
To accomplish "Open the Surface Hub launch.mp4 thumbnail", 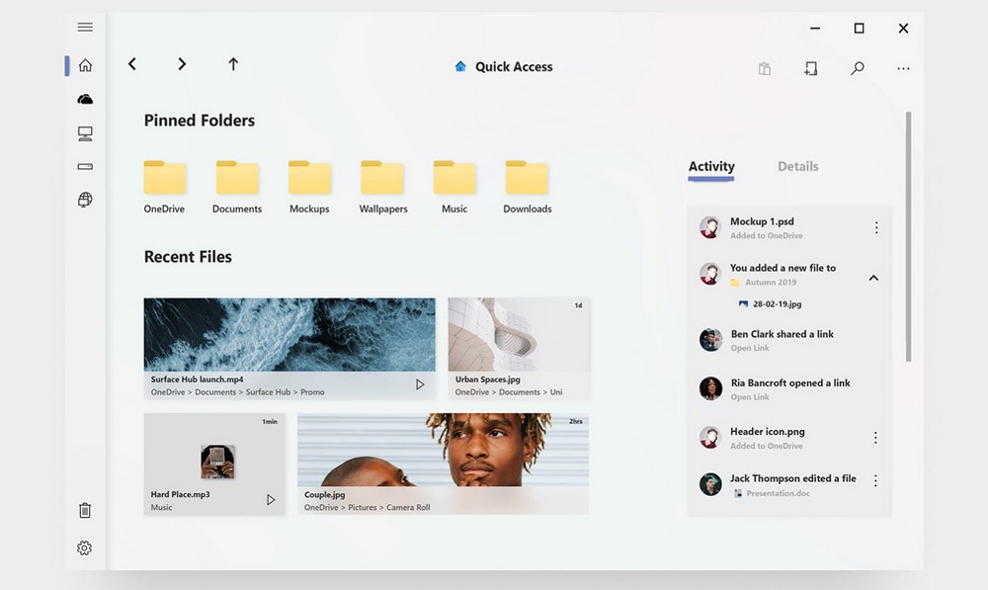I will pos(289,334).
